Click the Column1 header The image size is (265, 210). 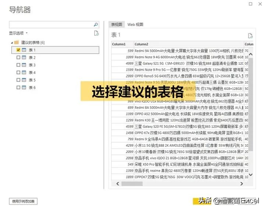[123, 44]
